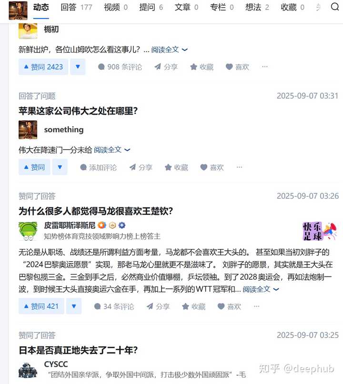
Task: Toggle the 赞同 2423 upvote button
Action: tap(43, 67)
